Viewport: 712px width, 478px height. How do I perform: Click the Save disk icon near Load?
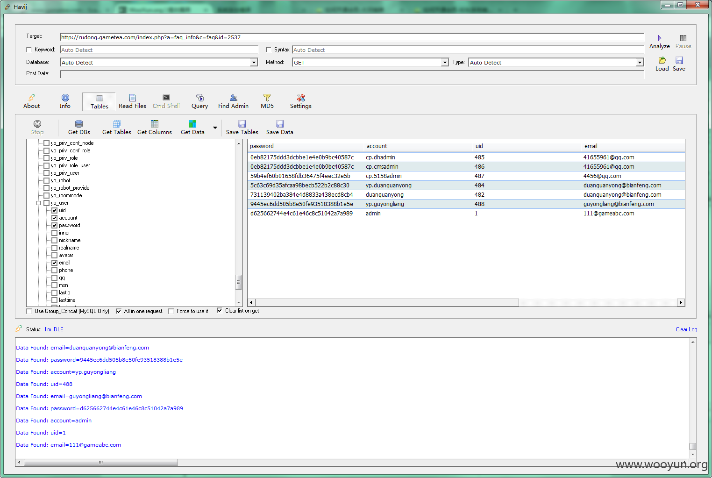(679, 60)
